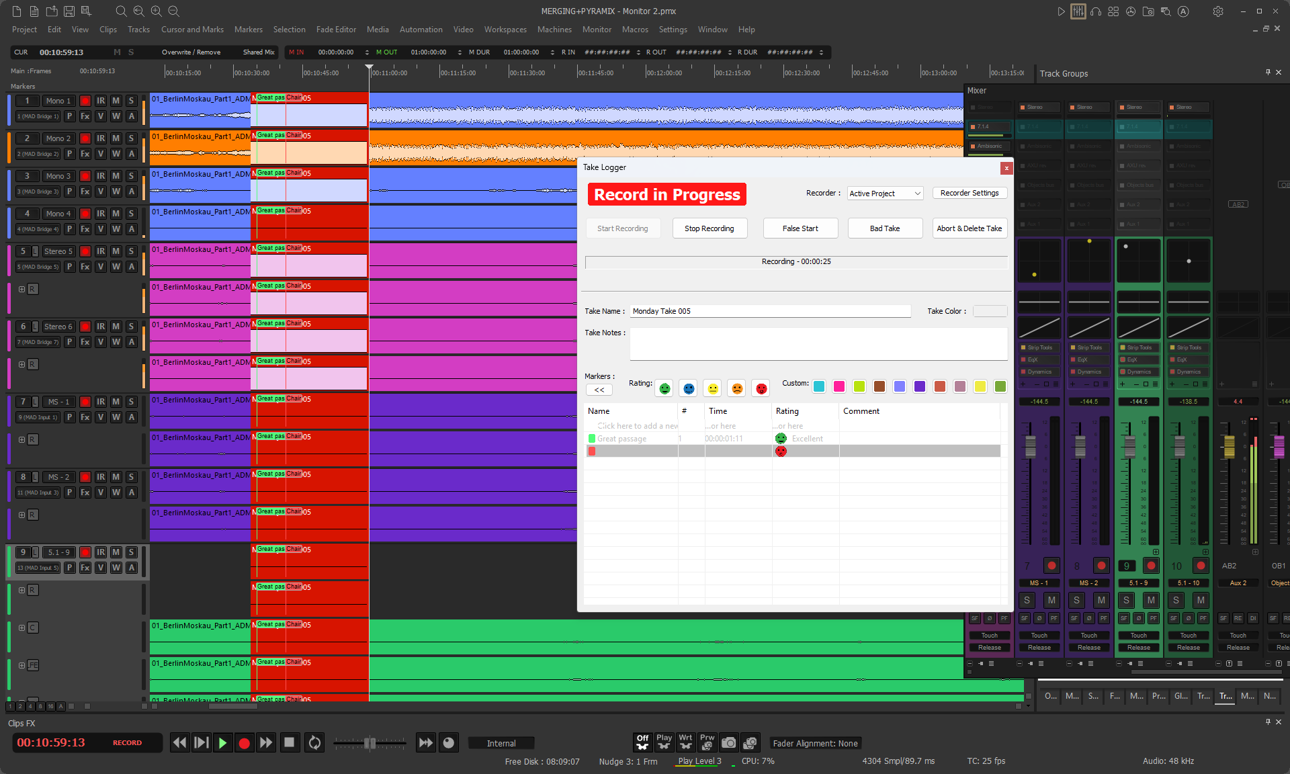This screenshot has height=774, width=1290.
Task: Mute track 1 Mono 1
Action: (116, 101)
